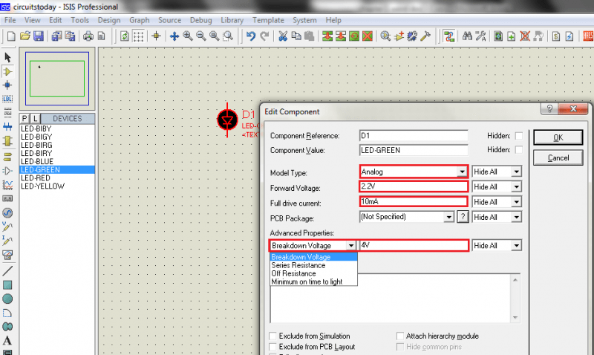Image resolution: width=594 pixels, height=355 pixels.
Task: Confirm with the OK button
Action: tap(558, 137)
